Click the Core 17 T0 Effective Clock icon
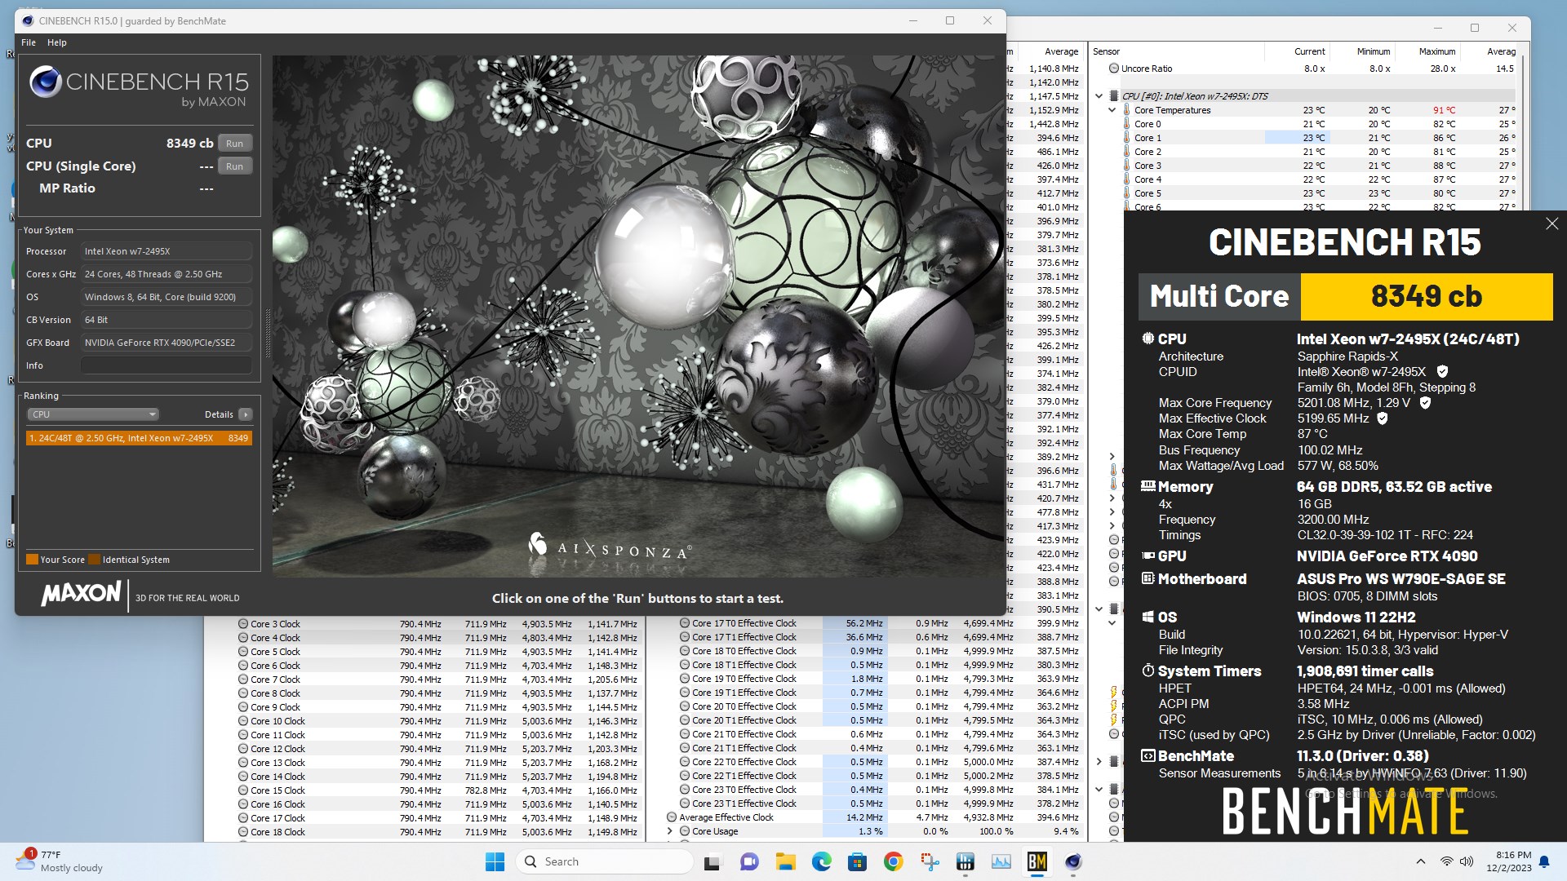 [684, 623]
